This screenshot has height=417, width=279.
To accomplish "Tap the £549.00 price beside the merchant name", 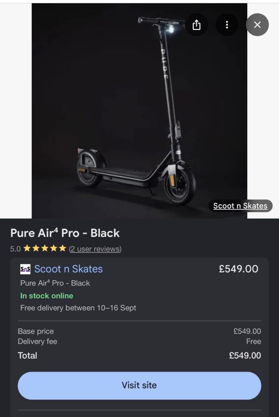I will tap(239, 269).
